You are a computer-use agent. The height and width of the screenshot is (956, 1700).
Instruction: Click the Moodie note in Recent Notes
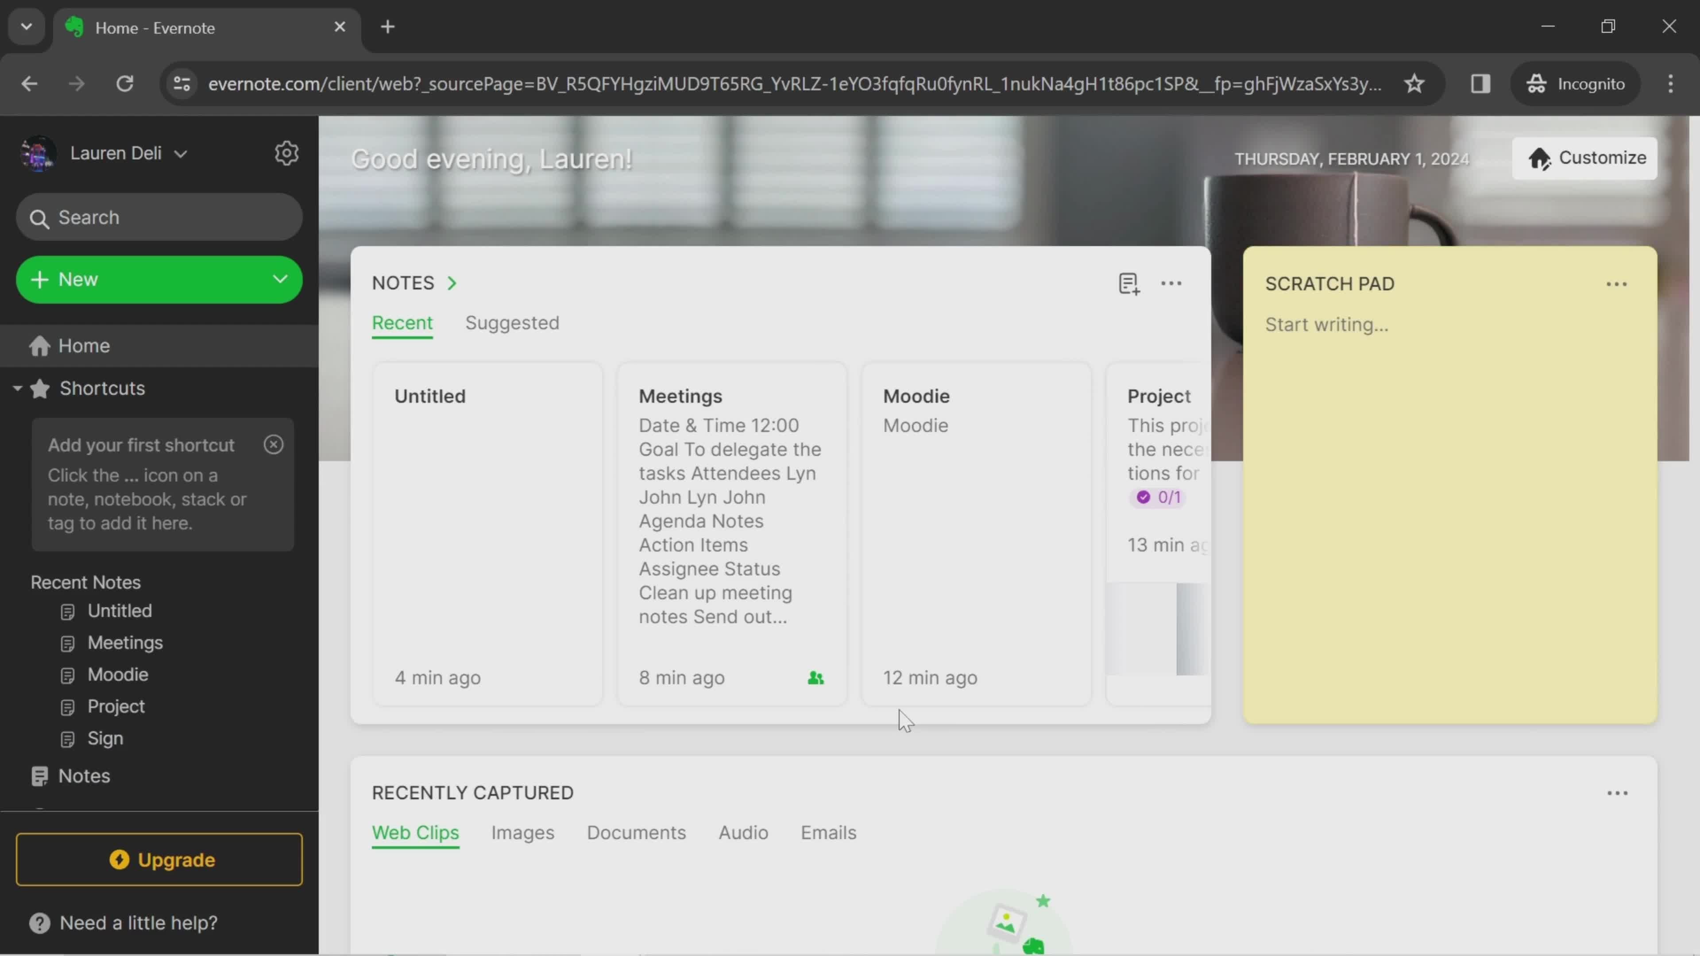click(x=118, y=674)
